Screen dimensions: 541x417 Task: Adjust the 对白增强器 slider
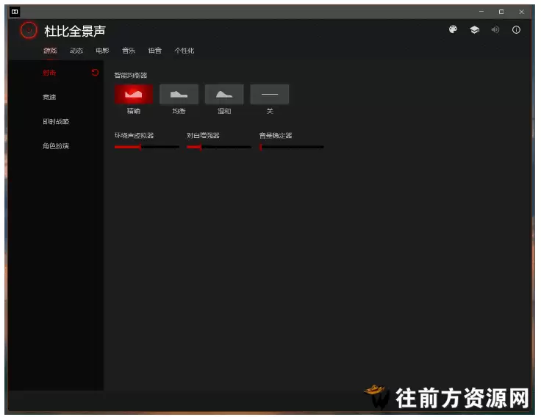(x=219, y=147)
